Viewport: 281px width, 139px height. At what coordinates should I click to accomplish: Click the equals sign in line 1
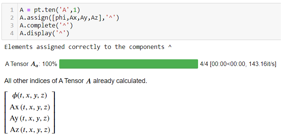[x=29, y=10]
